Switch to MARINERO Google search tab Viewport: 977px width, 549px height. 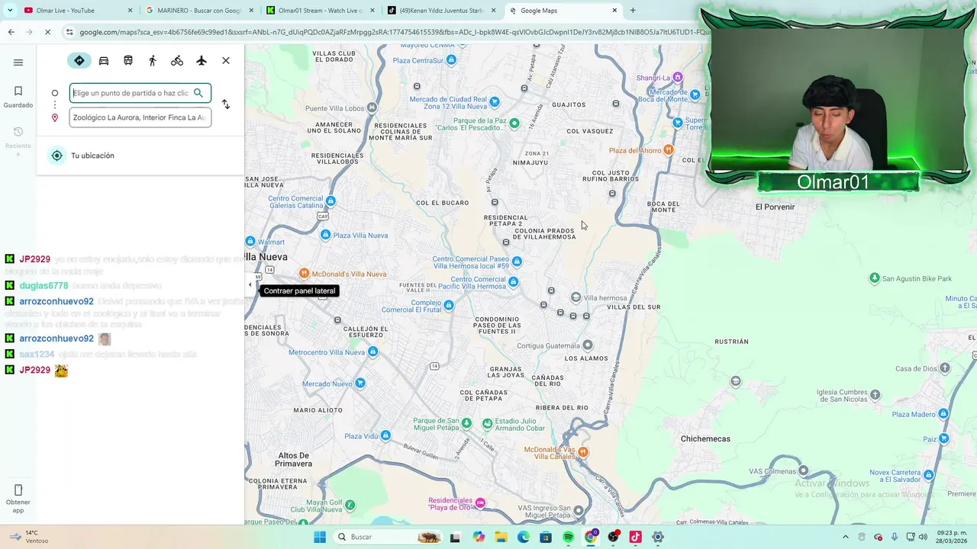click(198, 11)
